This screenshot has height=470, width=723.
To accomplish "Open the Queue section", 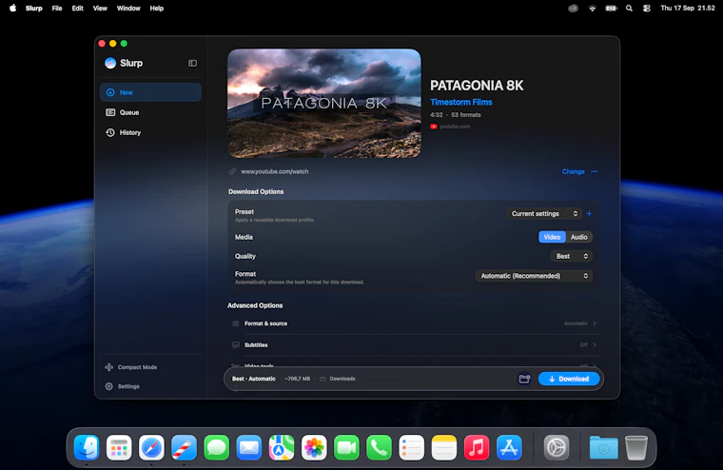I will pos(150,112).
